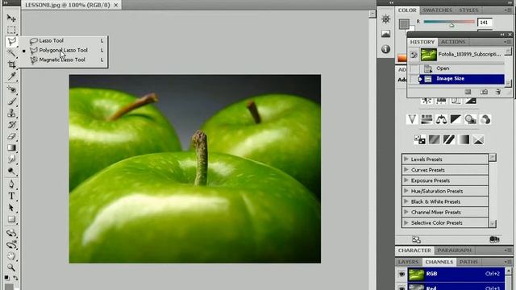Create new document from current state

coord(468,92)
